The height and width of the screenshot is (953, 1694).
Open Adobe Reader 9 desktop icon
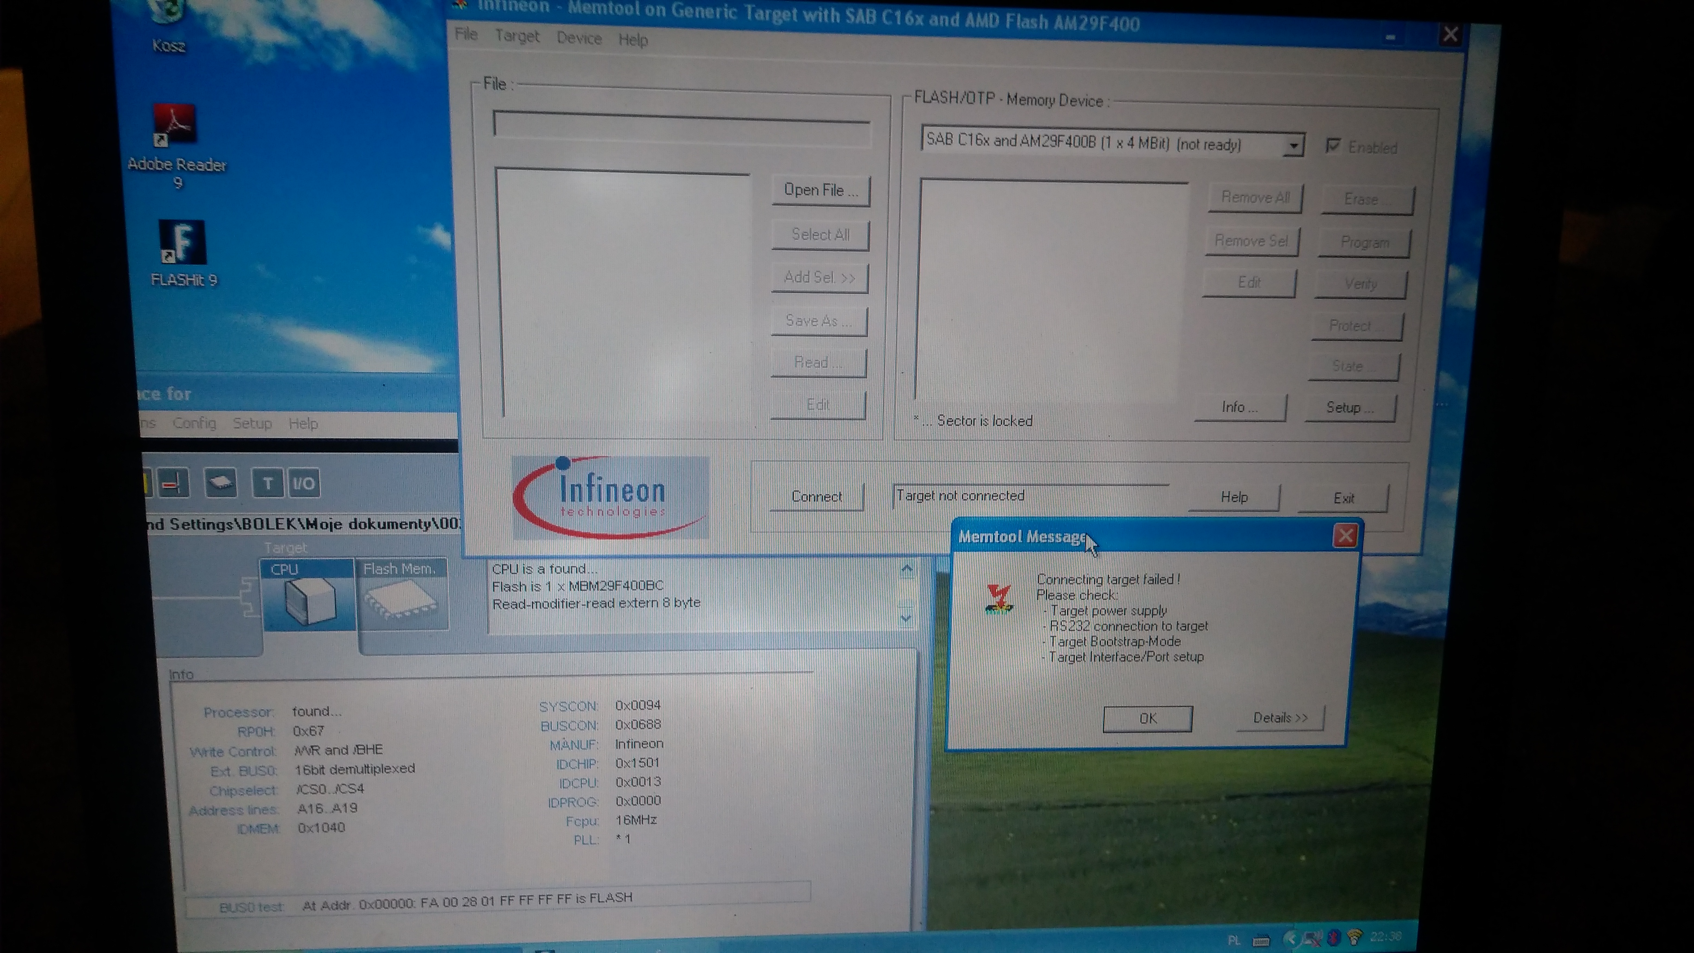point(174,124)
